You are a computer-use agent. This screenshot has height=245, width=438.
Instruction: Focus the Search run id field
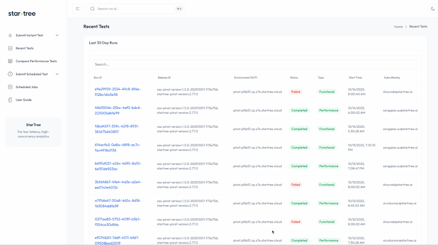(136, 9)
